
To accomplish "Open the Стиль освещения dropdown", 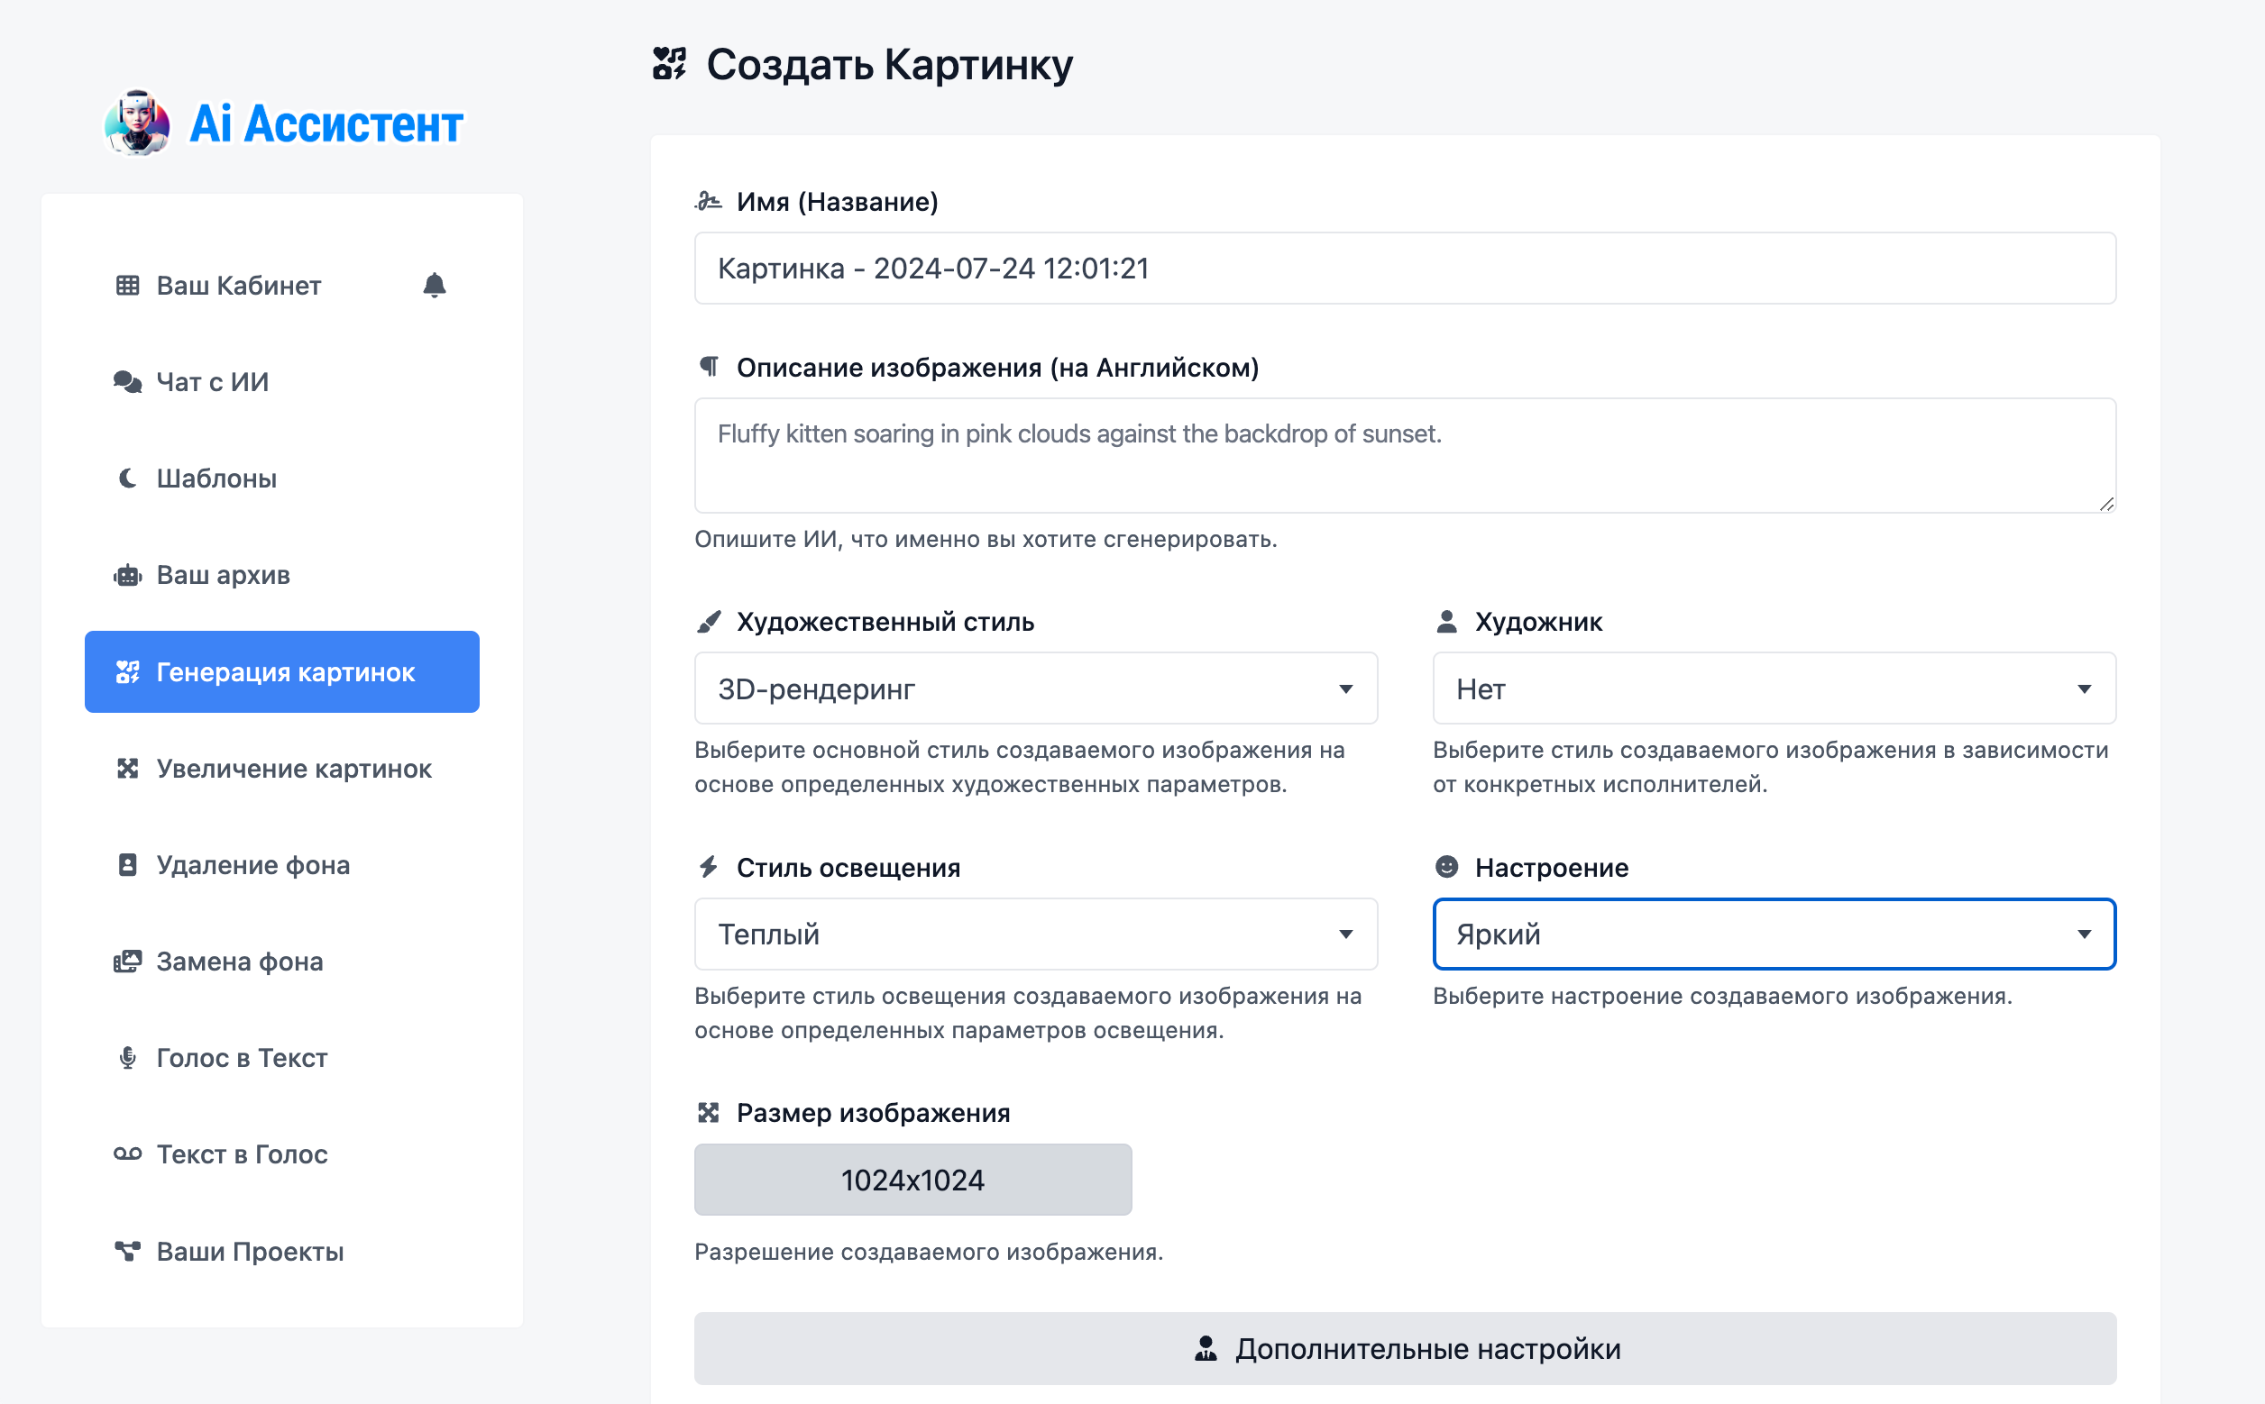I will [1035, 934].
